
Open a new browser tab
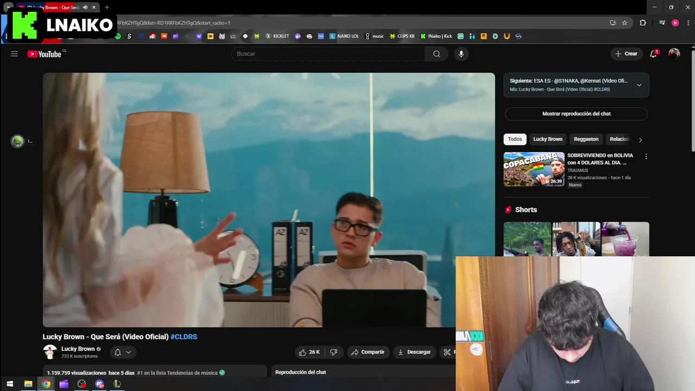point(107,8)
